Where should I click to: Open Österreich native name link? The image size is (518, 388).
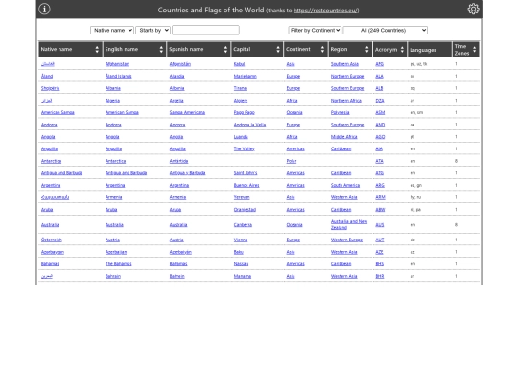[52, 240]
